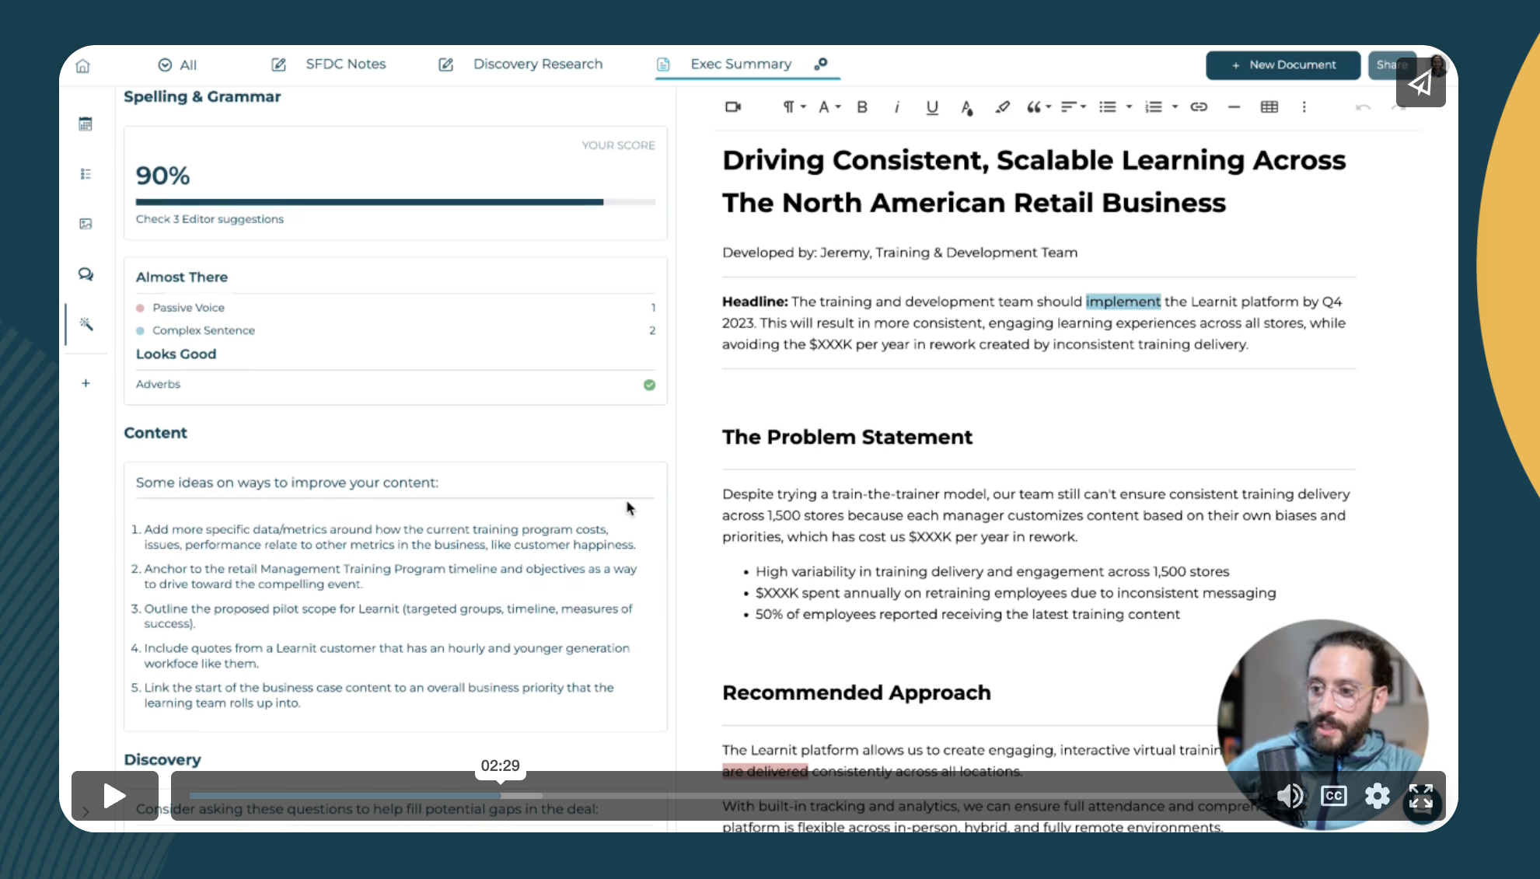Open the comments chat bubble sidebar icon
Screen dimensions: 1540x879
click(86, 274)
